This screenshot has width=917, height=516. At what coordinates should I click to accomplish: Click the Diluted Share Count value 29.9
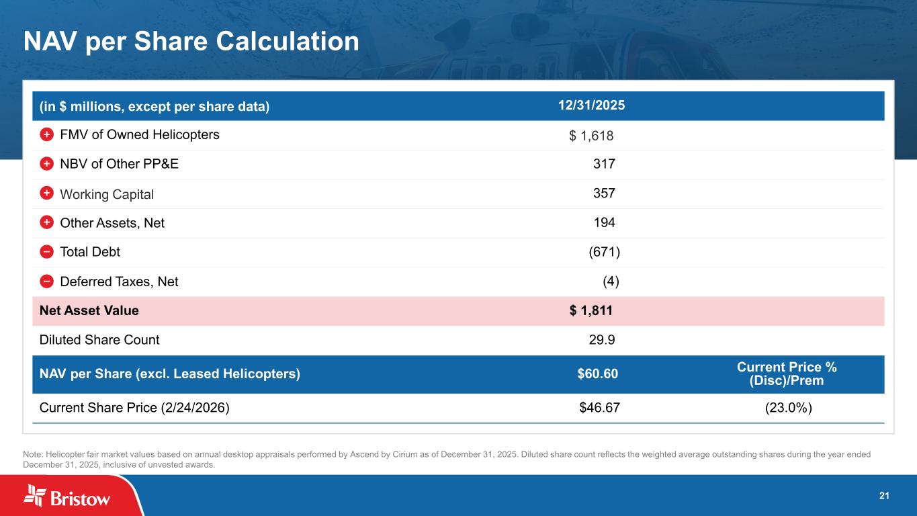[x=601, y=340]
